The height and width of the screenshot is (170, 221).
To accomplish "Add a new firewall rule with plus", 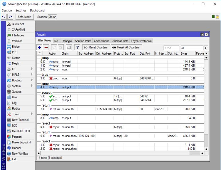I will pyautogui.click(x=39, y=47).
